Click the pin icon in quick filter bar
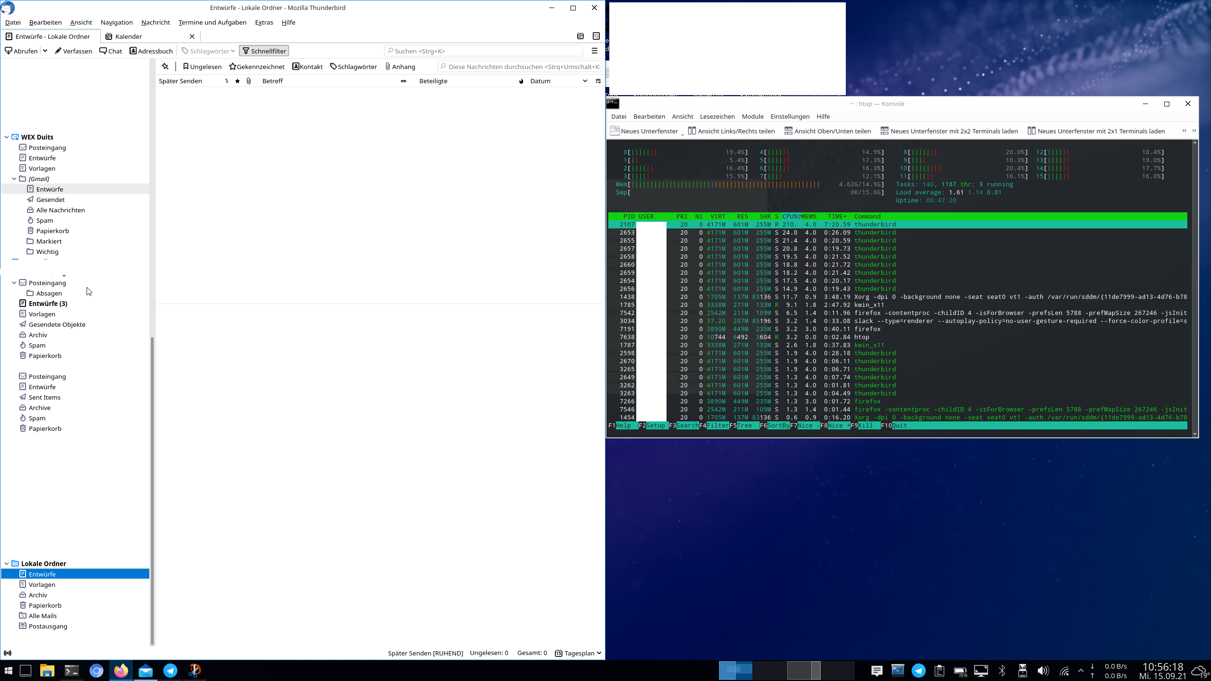1211x681 pixels. tap(165, 67)
